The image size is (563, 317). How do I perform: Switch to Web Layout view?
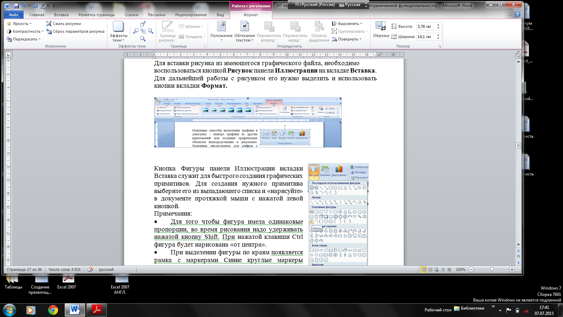click(436, 269)
